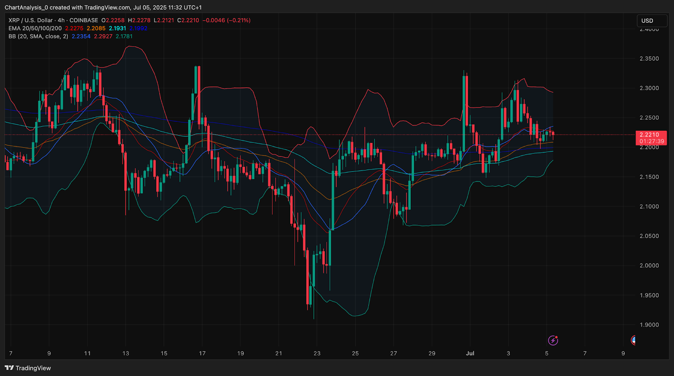
Task: Click the change value −0.0046 (−0.21%)
Action: pyautogui.click(x=227, y=20)
